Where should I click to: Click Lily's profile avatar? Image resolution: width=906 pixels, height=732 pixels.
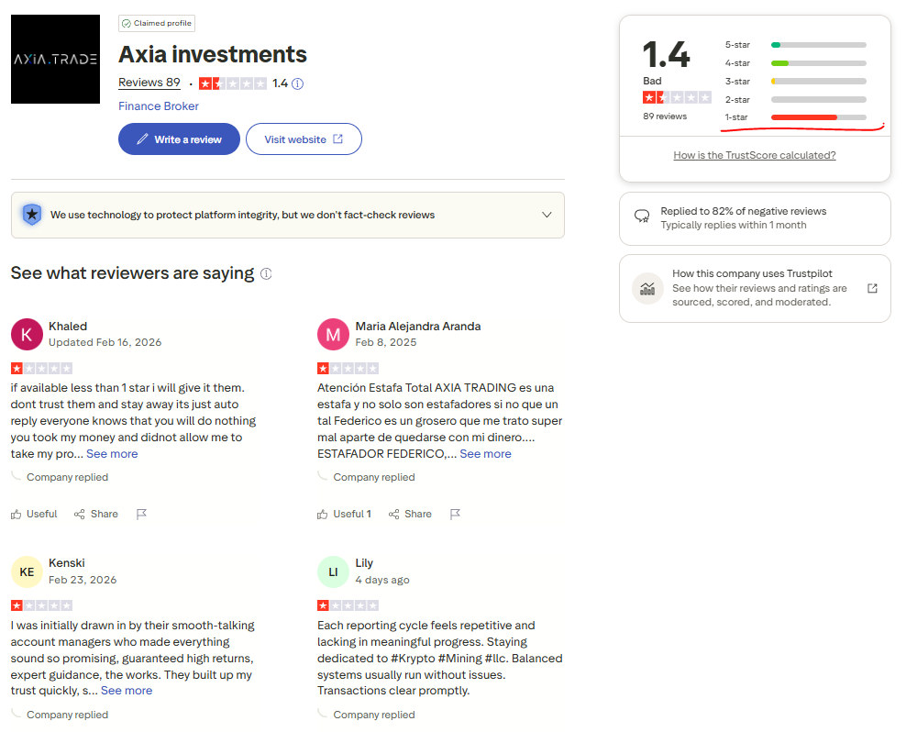333,571
